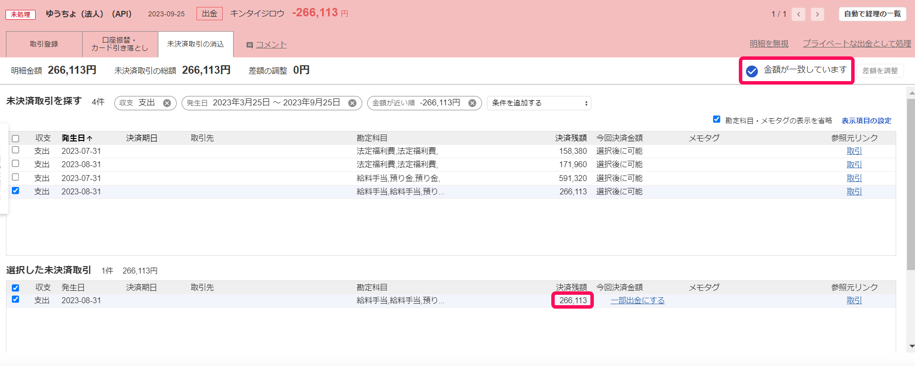The image size is (915, 366).
Task: Open コメント link
Action: pos(271,45)
